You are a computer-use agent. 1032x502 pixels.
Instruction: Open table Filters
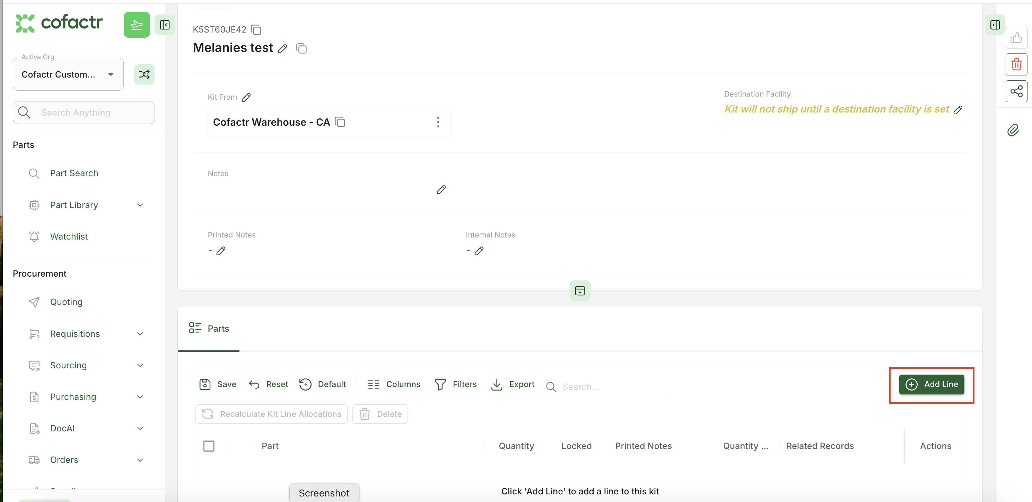(455, 385)
